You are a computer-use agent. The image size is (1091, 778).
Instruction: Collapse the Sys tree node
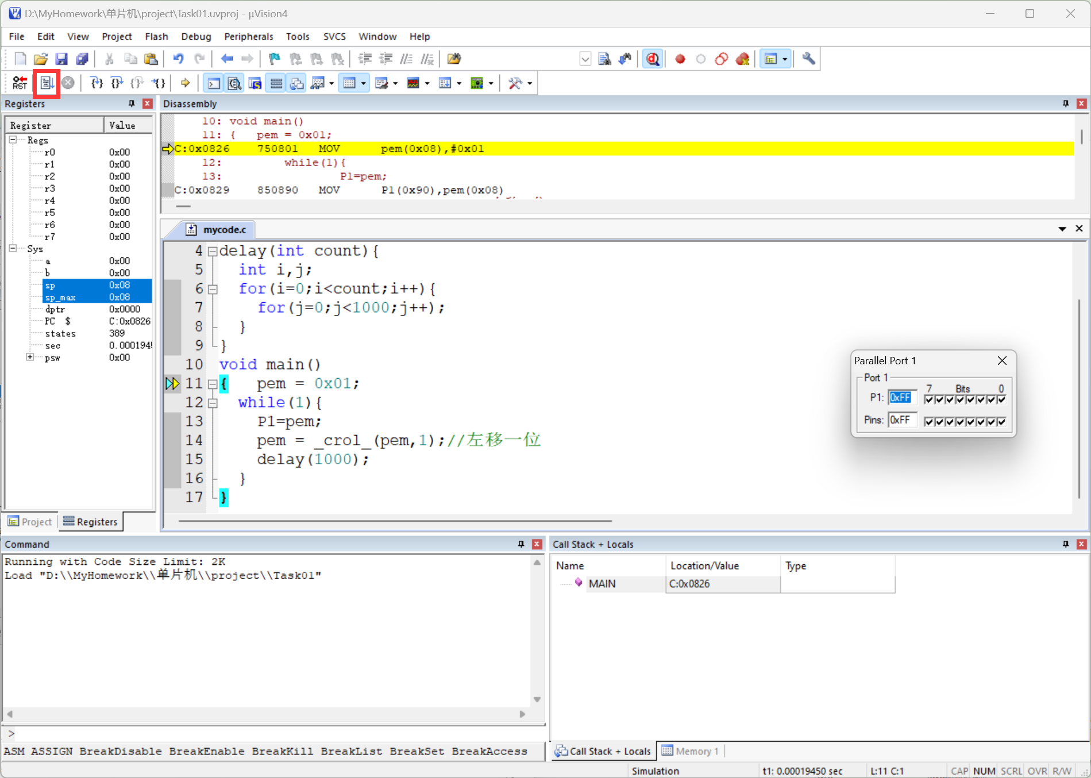tap(13, 248)
